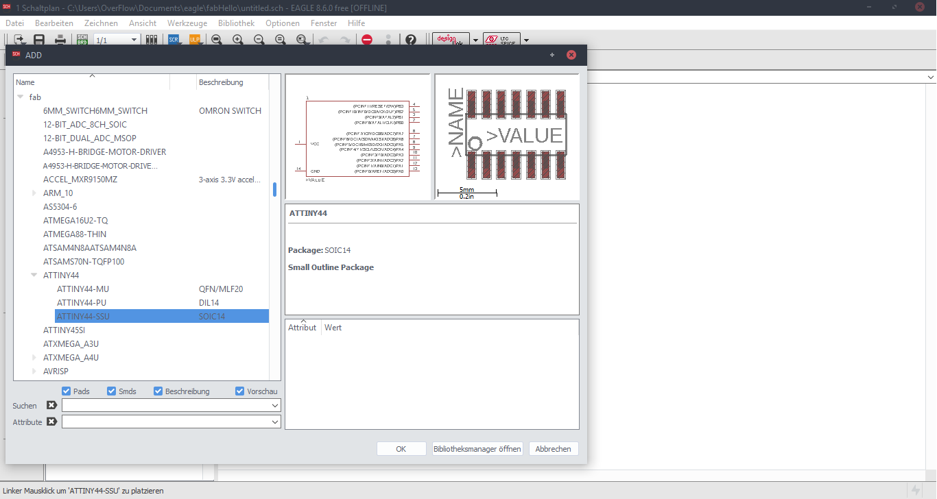Open help with question mark icon

click(411, 40)
